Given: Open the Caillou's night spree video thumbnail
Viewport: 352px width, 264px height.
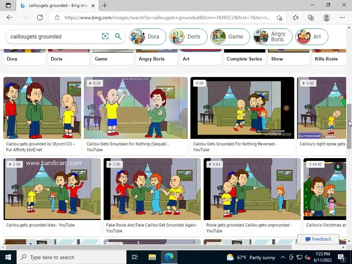Looking at the screenshot, I should (322, 108).
